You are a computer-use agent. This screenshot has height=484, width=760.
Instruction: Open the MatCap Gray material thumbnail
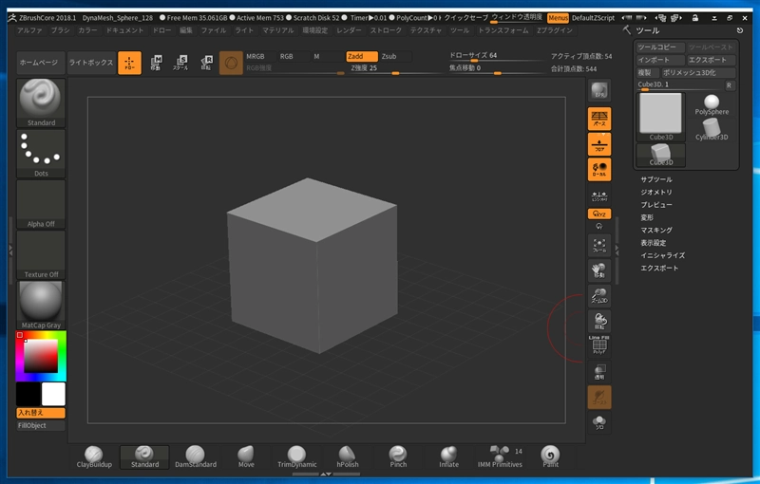(41, 306)
